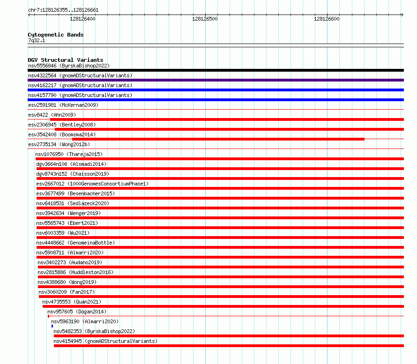417x364 pixels.
Task: Click the chr7:128126355..128126661 coordinate label
Action: click(x=63, y=10)
